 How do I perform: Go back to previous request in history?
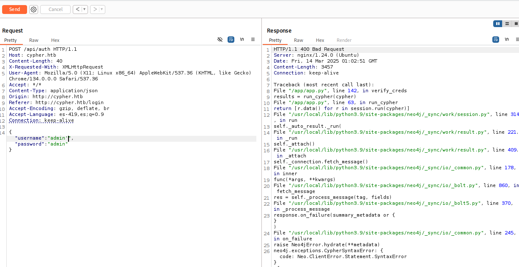tap(77, 9)
